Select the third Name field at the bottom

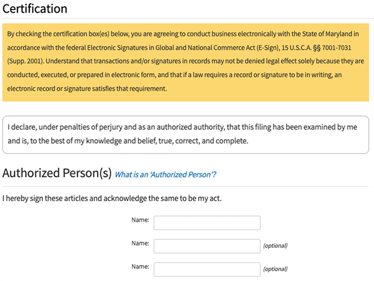[207, 269]
